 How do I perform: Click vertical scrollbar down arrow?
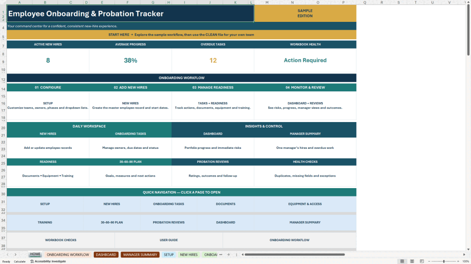click(x=469, y=249)
